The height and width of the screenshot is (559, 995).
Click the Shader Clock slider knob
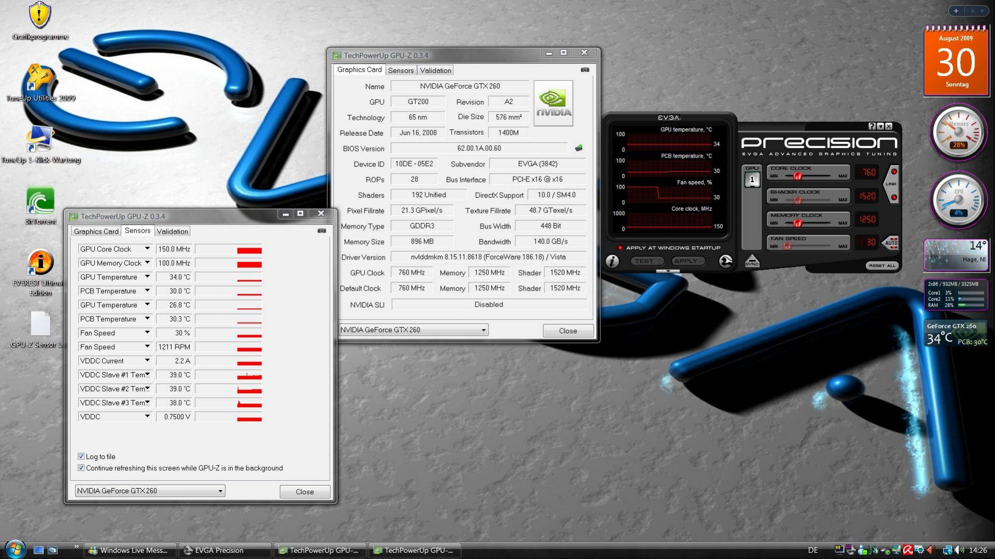click(797, 199)
